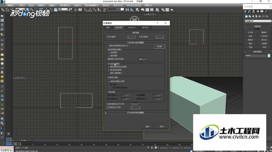Select the Lights category icon
This screenshot has width=272, height=152.
[x=253, y=16]
